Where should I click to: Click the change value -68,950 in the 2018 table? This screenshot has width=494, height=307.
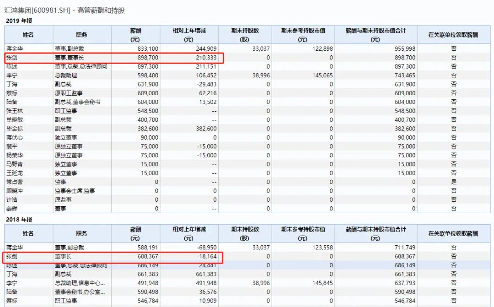coord(207,248)
